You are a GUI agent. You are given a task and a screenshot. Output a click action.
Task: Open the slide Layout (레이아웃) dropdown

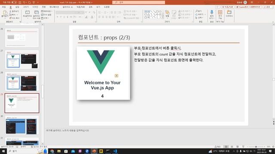tap(47, 12)
